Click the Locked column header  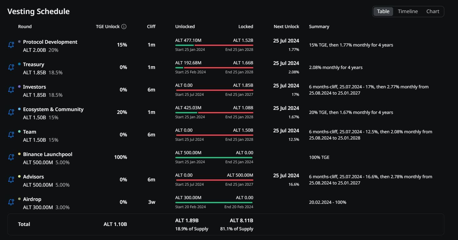pos(246,27)
